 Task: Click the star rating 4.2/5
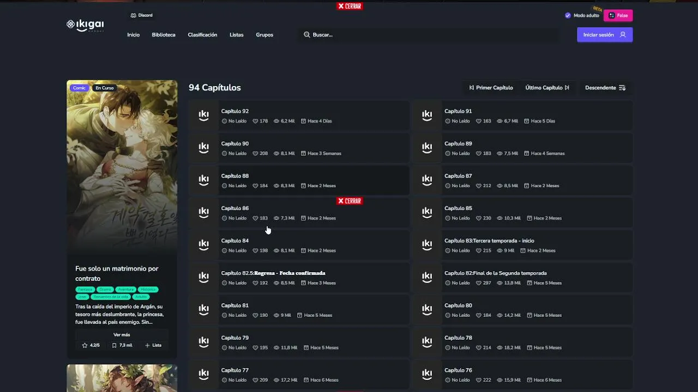point(91,345)
